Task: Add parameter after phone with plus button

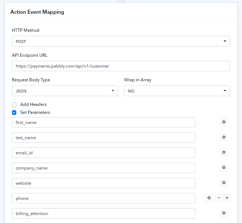Action: coord(227,198)
